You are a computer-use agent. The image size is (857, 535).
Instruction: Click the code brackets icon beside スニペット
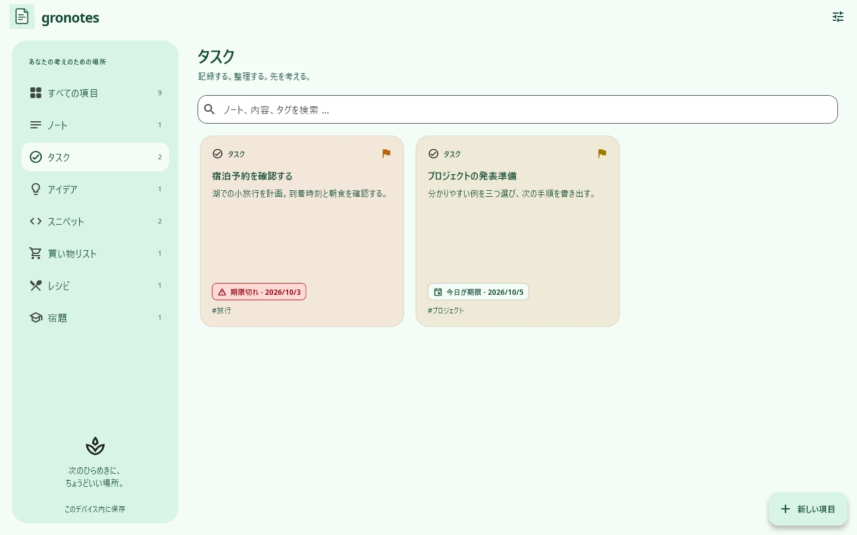36,221
